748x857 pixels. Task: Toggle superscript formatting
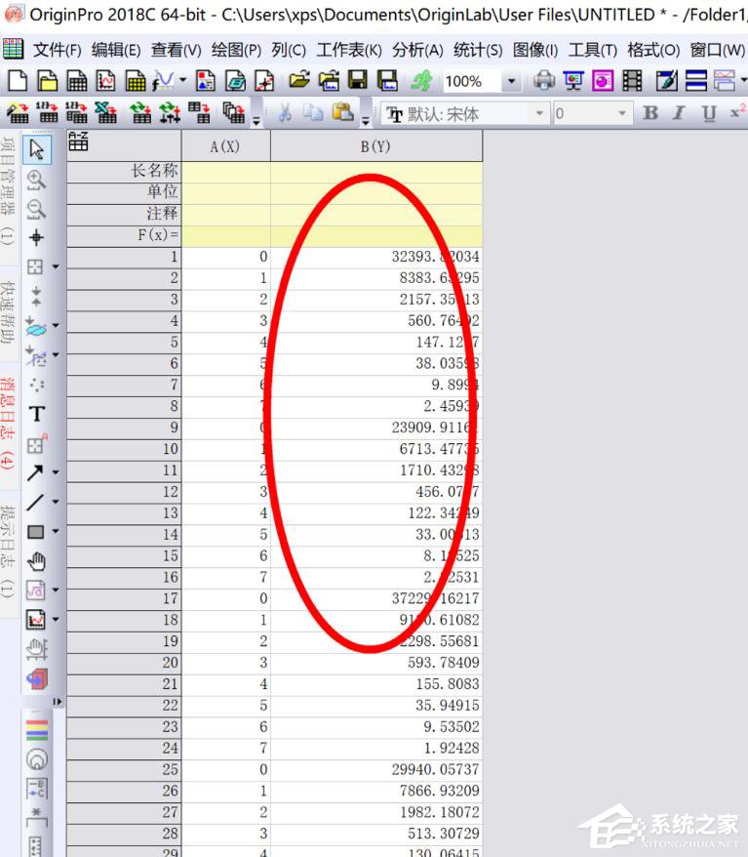tap(737, 112)
